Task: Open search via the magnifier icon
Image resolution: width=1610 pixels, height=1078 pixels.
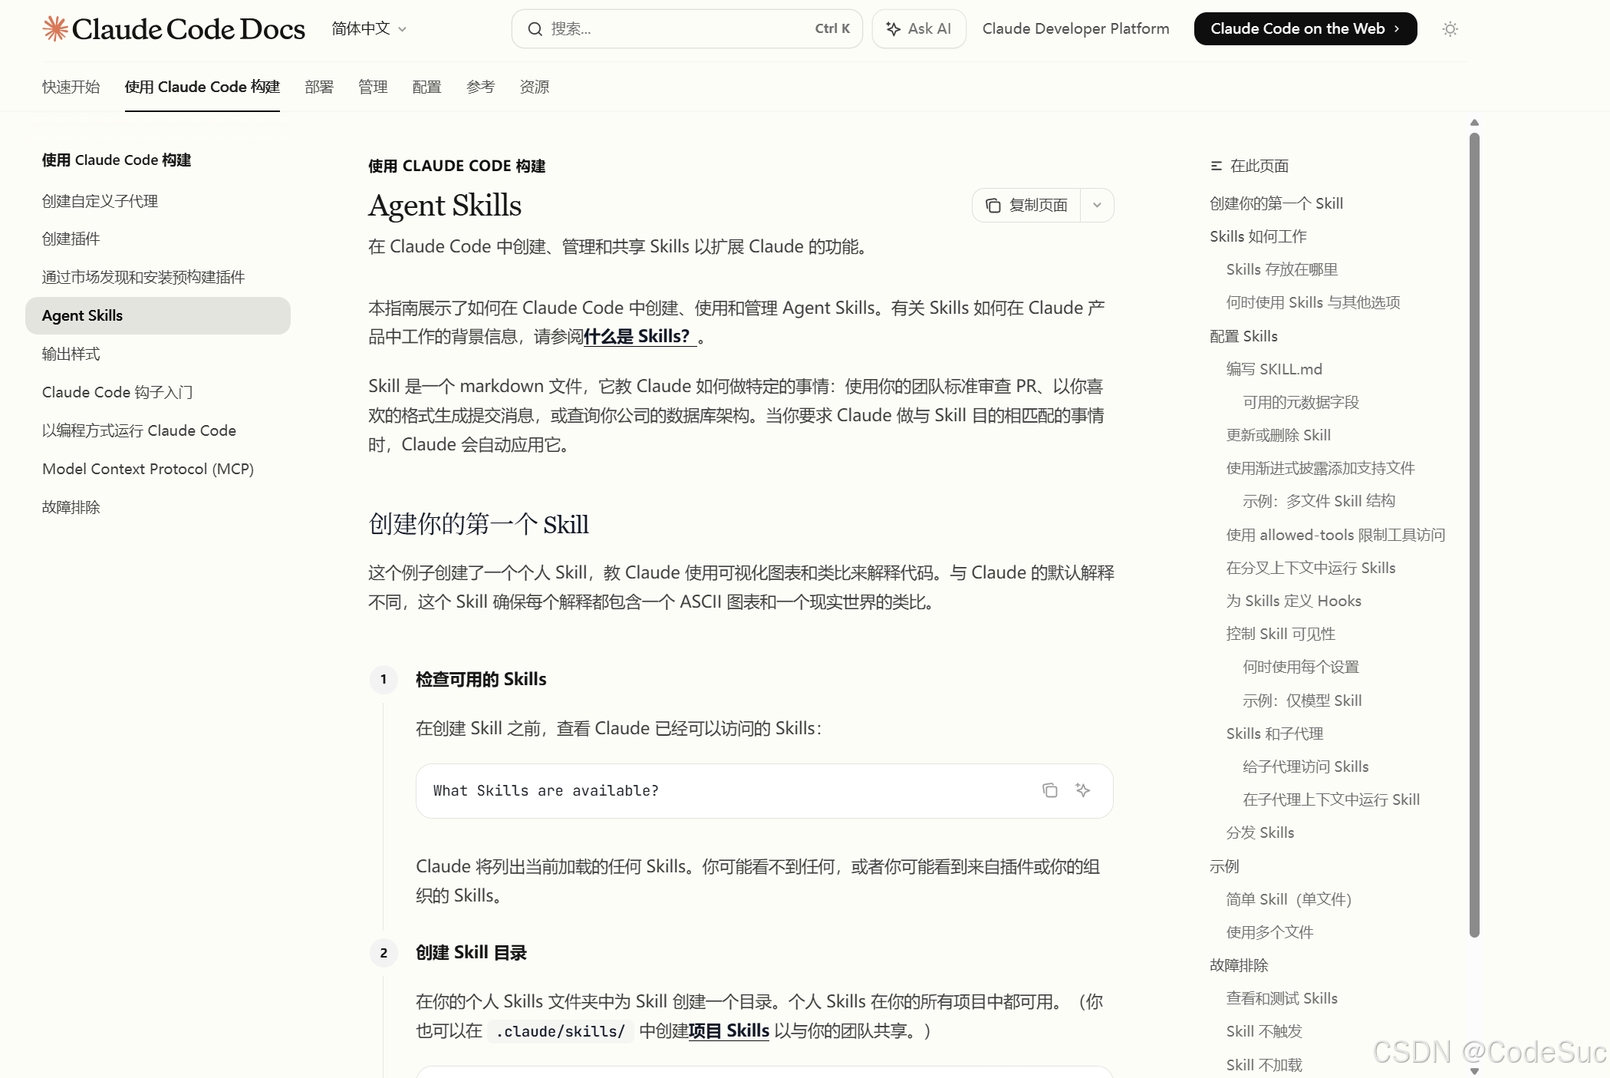Action: (535, 28)
